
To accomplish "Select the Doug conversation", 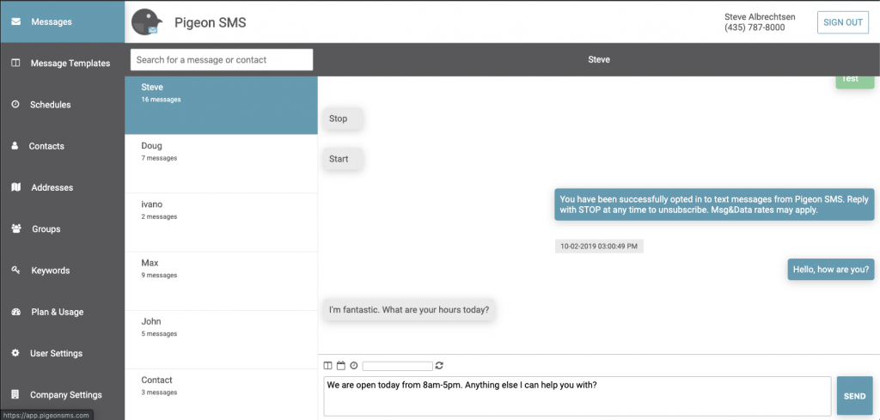I will point(221,164).
